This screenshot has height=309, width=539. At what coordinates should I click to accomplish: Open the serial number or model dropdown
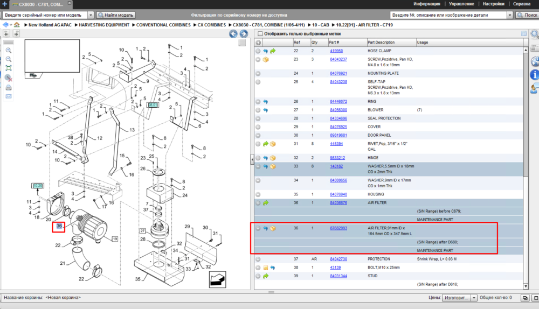[x=91, y=15]
